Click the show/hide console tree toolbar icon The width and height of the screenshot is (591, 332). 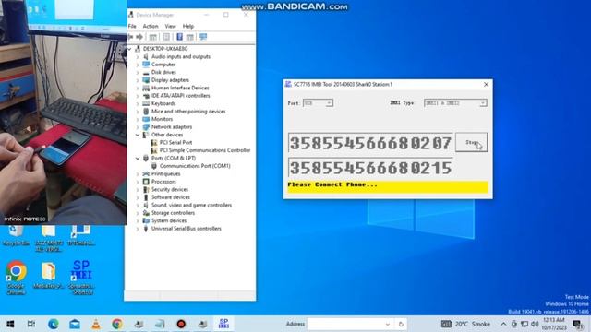pos(152,37)
